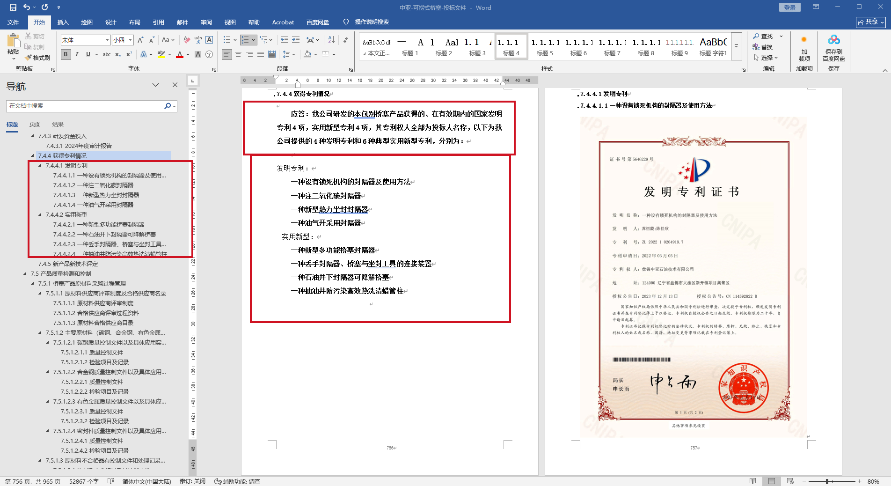Viewport: 891px width, 486px height.
Task: Expand the styles gallery more button
Action: pyautogui.click(x=736, y=46)
